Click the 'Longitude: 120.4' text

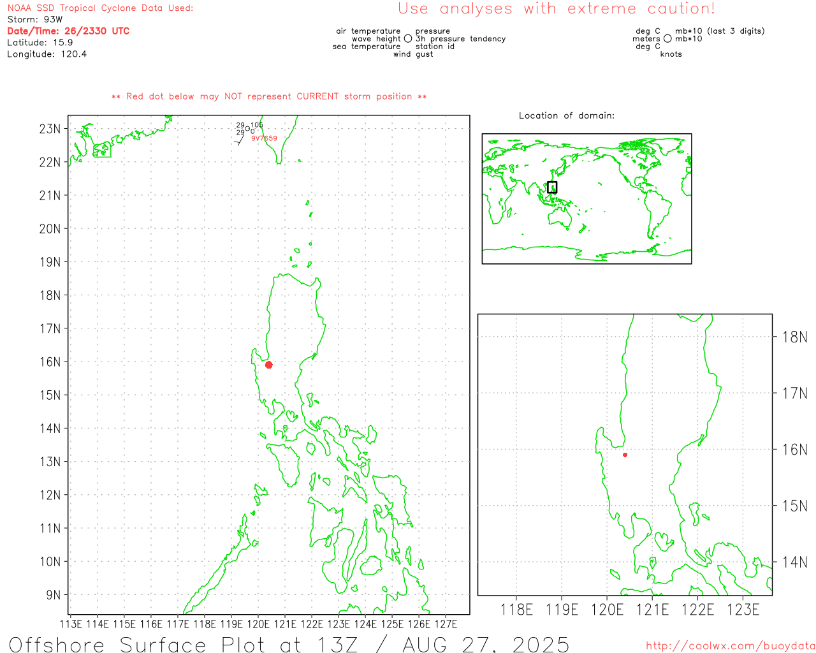(x=47, y=54)
